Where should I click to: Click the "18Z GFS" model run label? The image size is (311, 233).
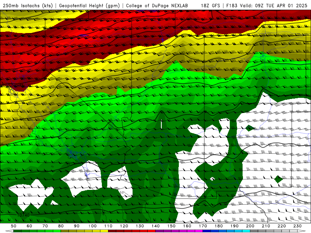[x=210, y=6]
